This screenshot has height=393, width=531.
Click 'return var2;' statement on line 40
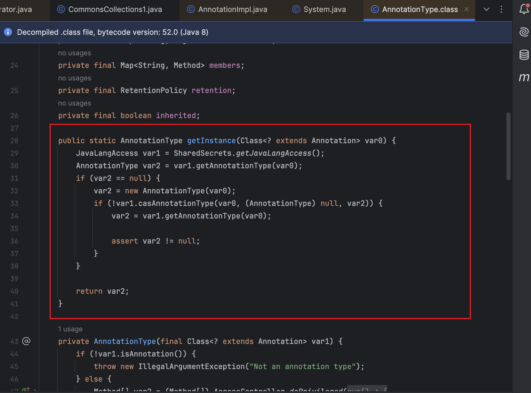102,291
